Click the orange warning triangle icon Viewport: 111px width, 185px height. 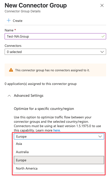point(11,70)
